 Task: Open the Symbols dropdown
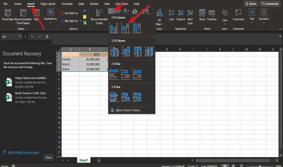tap(264, 16)
